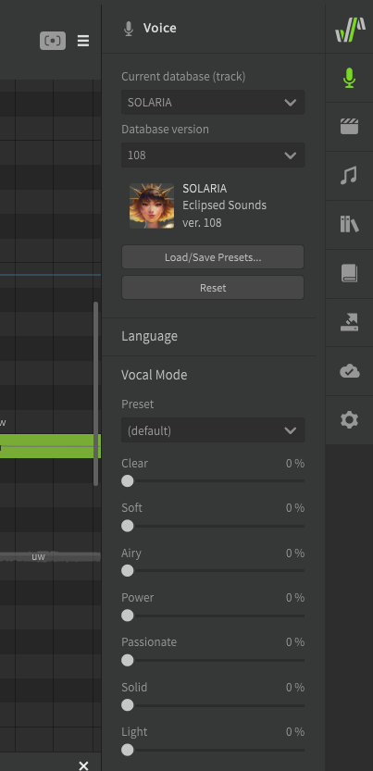Expand the Current database SOLARIA dropdown

(213, 102)
